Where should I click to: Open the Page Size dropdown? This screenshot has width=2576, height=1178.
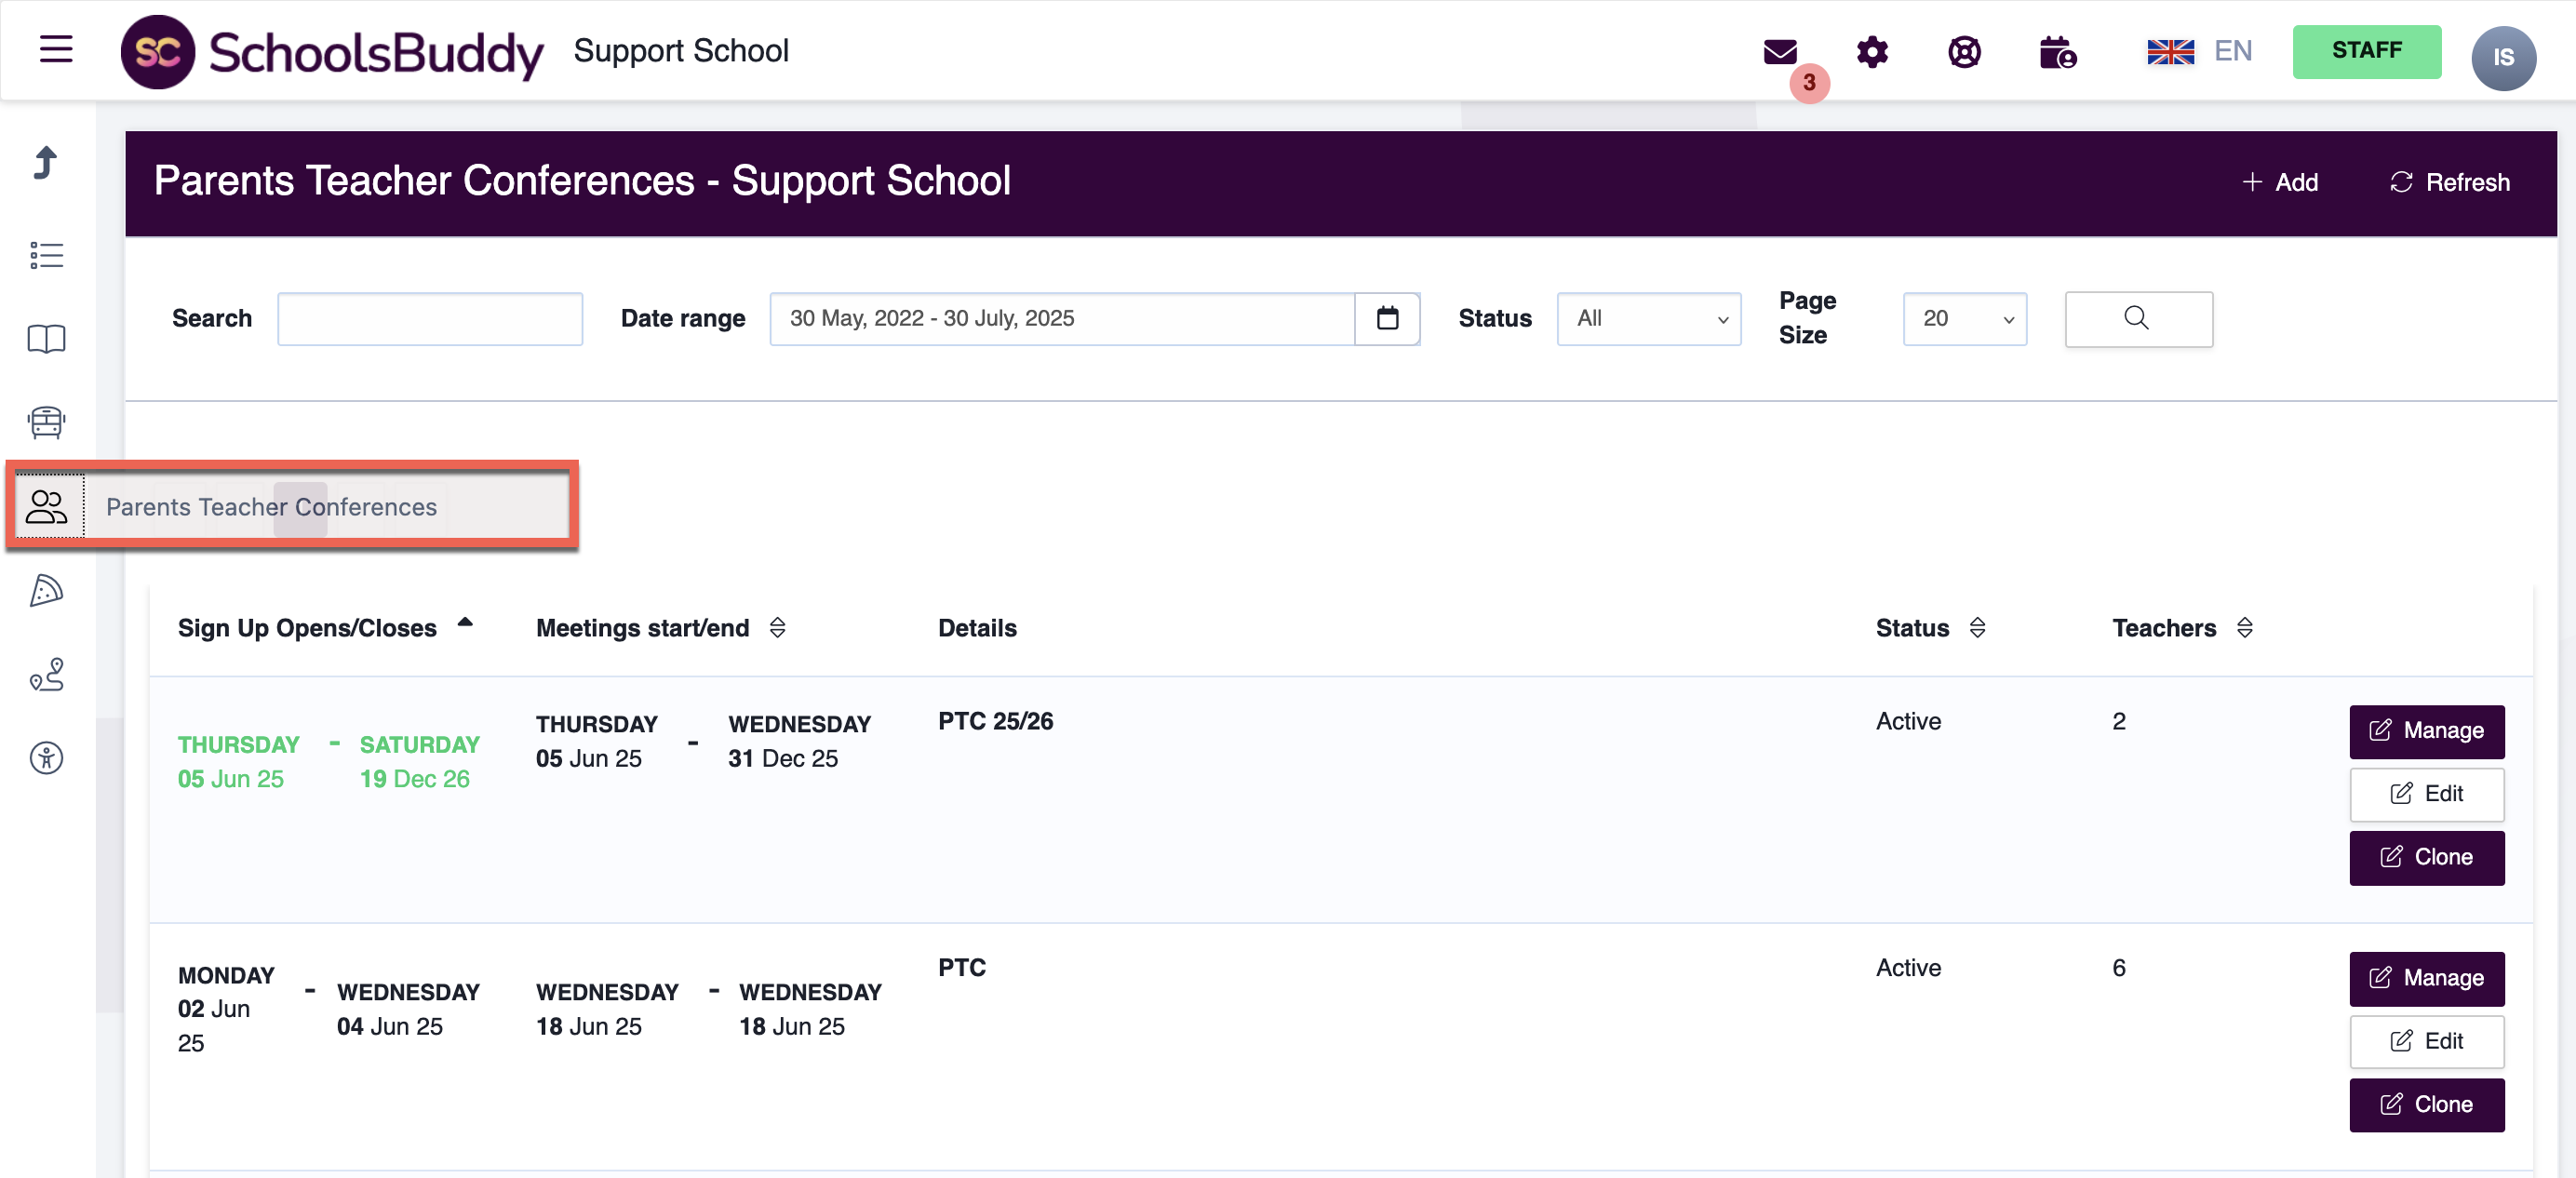tap(1964, 318)
